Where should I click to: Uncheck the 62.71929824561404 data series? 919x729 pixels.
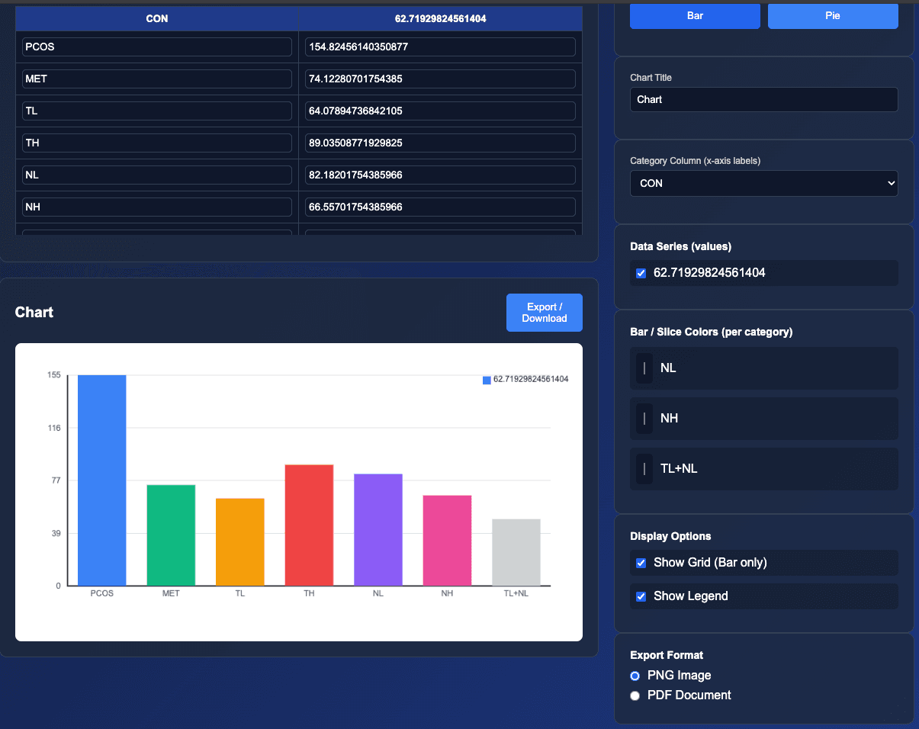641,272
